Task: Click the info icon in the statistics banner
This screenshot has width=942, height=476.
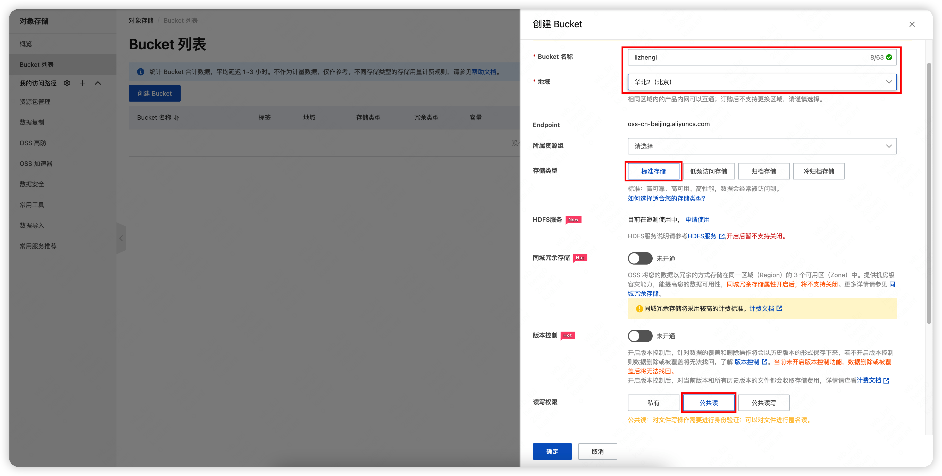Action: pyautogui.click(x=140, y=72)
